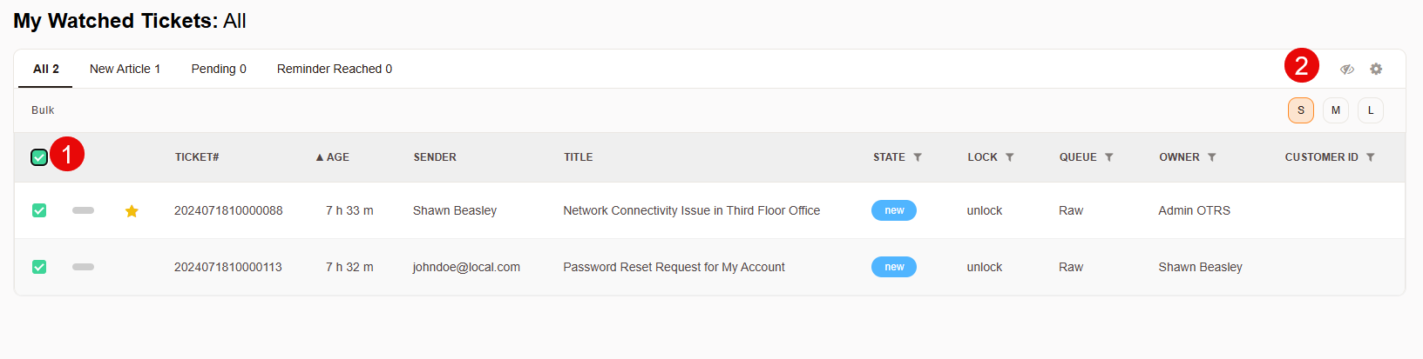Switch to Medium view with M button
This screenshot has height=359, width=1423.
pos(1335,110)
